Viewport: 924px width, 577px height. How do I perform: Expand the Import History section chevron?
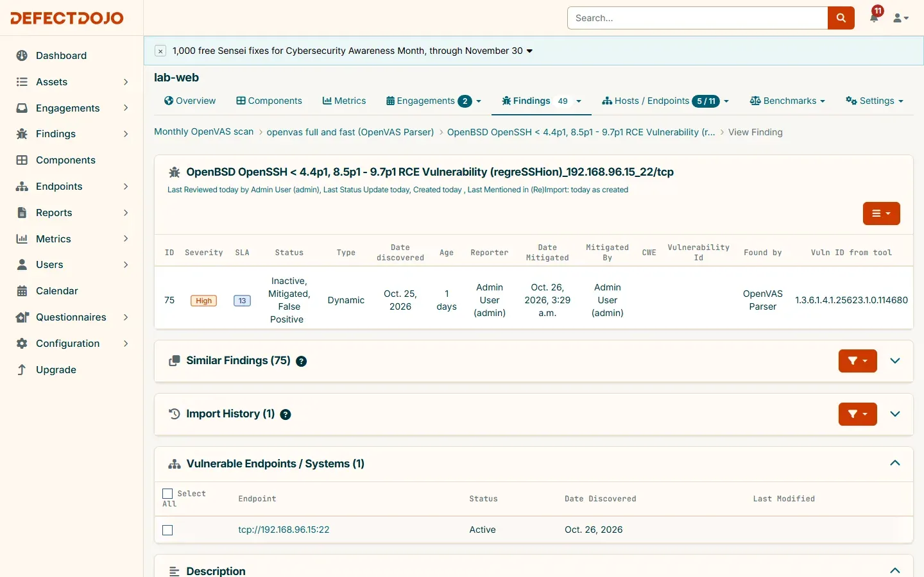[895, 414]
